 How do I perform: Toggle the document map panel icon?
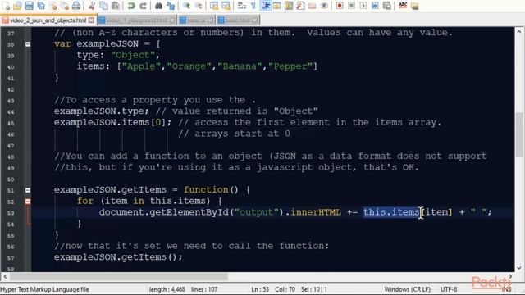pyautogui.click(x=289, y=6)
